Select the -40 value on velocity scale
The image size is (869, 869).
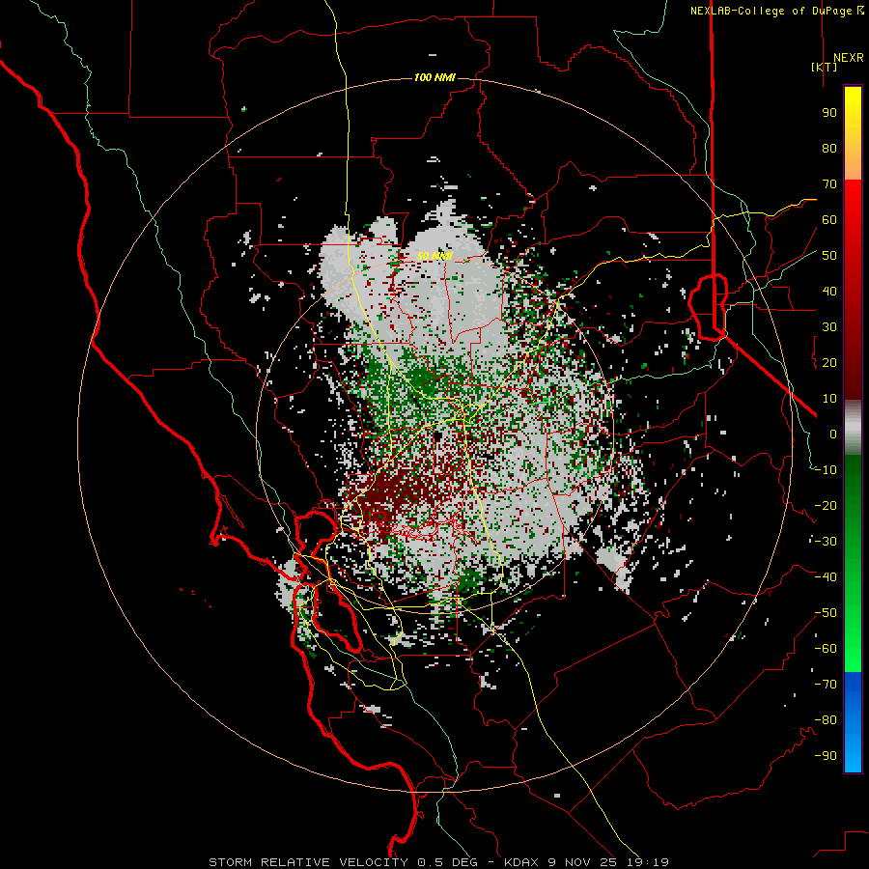point(826,577)
